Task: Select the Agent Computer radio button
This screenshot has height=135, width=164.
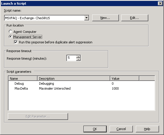Action: tap(10, 31)
